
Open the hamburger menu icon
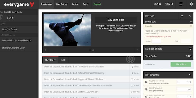181,4
